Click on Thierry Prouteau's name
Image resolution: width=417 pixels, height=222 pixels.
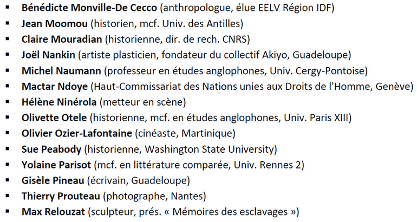click(x=61, y=196)
